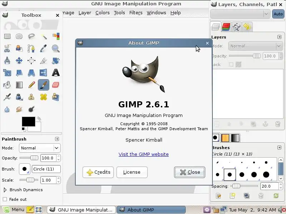Switch to the Paths tab
This screenshot has height=214, width=286.
click(x=237, y=27)
